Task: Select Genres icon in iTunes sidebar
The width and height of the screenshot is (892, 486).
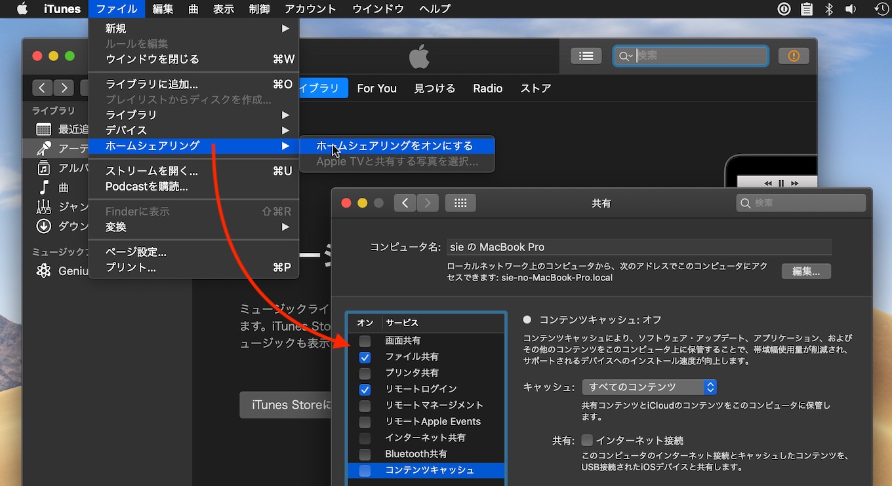Action: click(43, 206)
